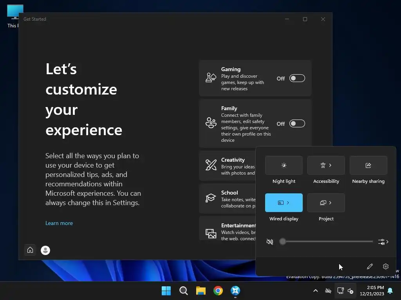This screenshot has width=401, height=300.
Task: Select the School card title
Action: pyautogui.click(x=229, y=193)
